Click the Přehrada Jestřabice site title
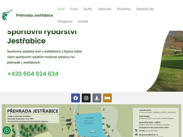This screenshot has width=183, height=137. [x=35, y=15]
